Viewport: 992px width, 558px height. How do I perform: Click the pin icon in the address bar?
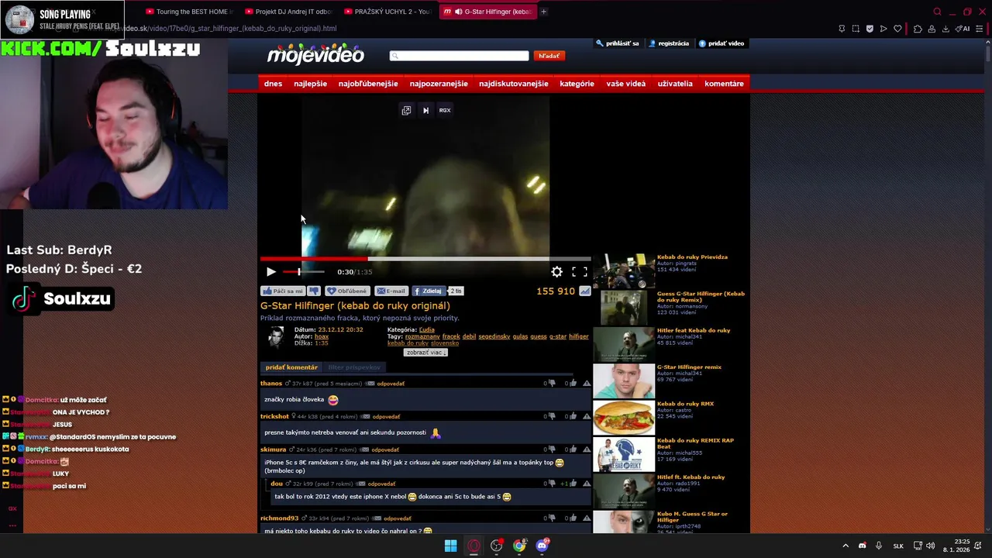click(842, 29)
